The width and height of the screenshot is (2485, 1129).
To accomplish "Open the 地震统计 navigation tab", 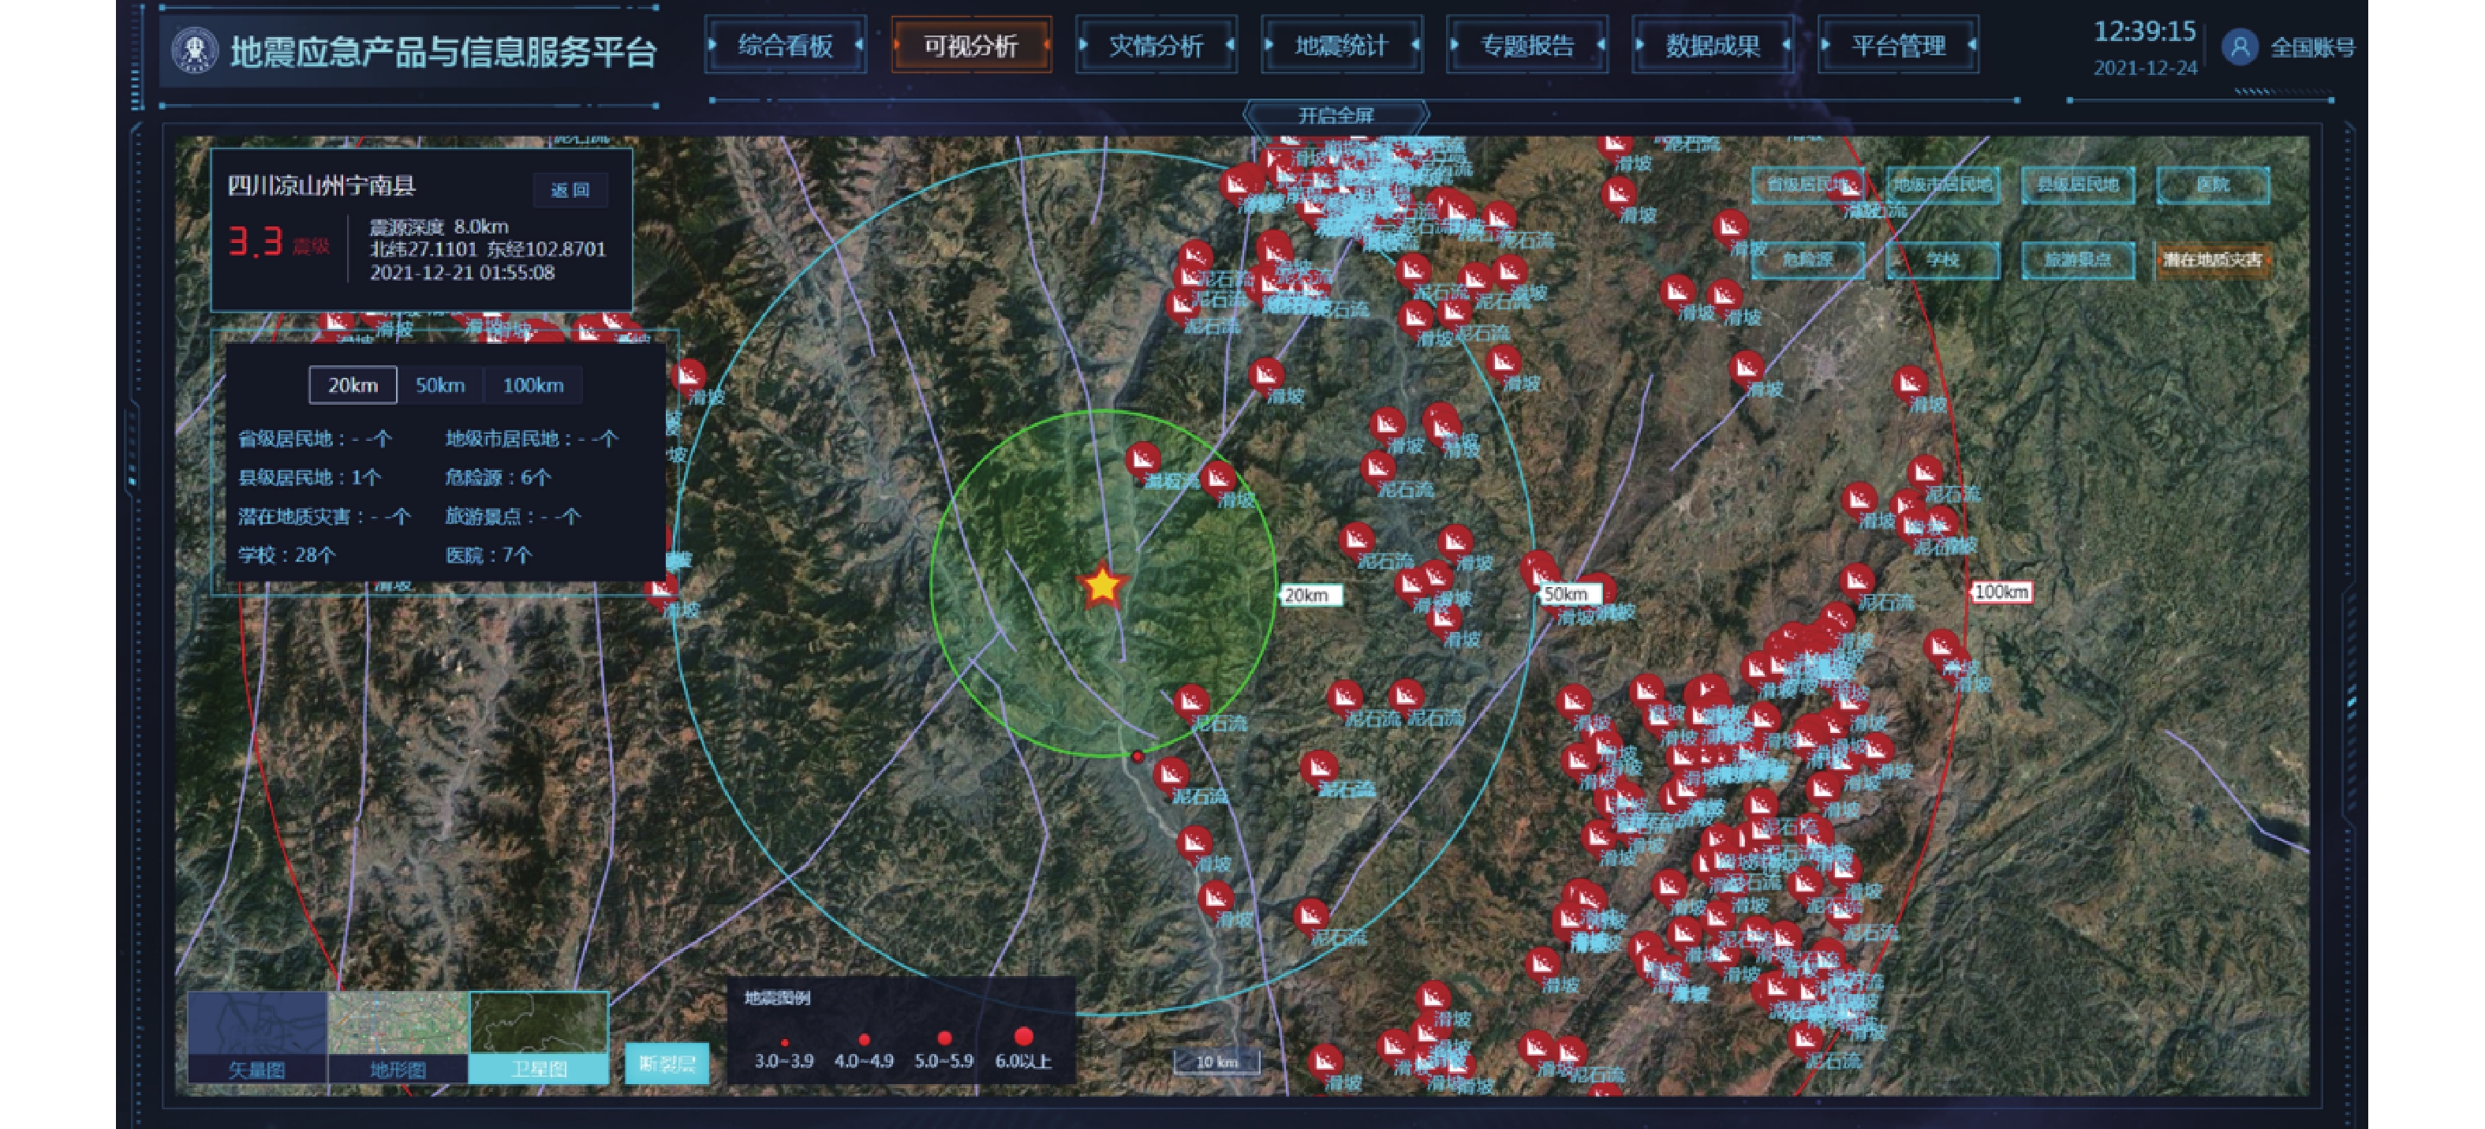I will coord(1341,45).
